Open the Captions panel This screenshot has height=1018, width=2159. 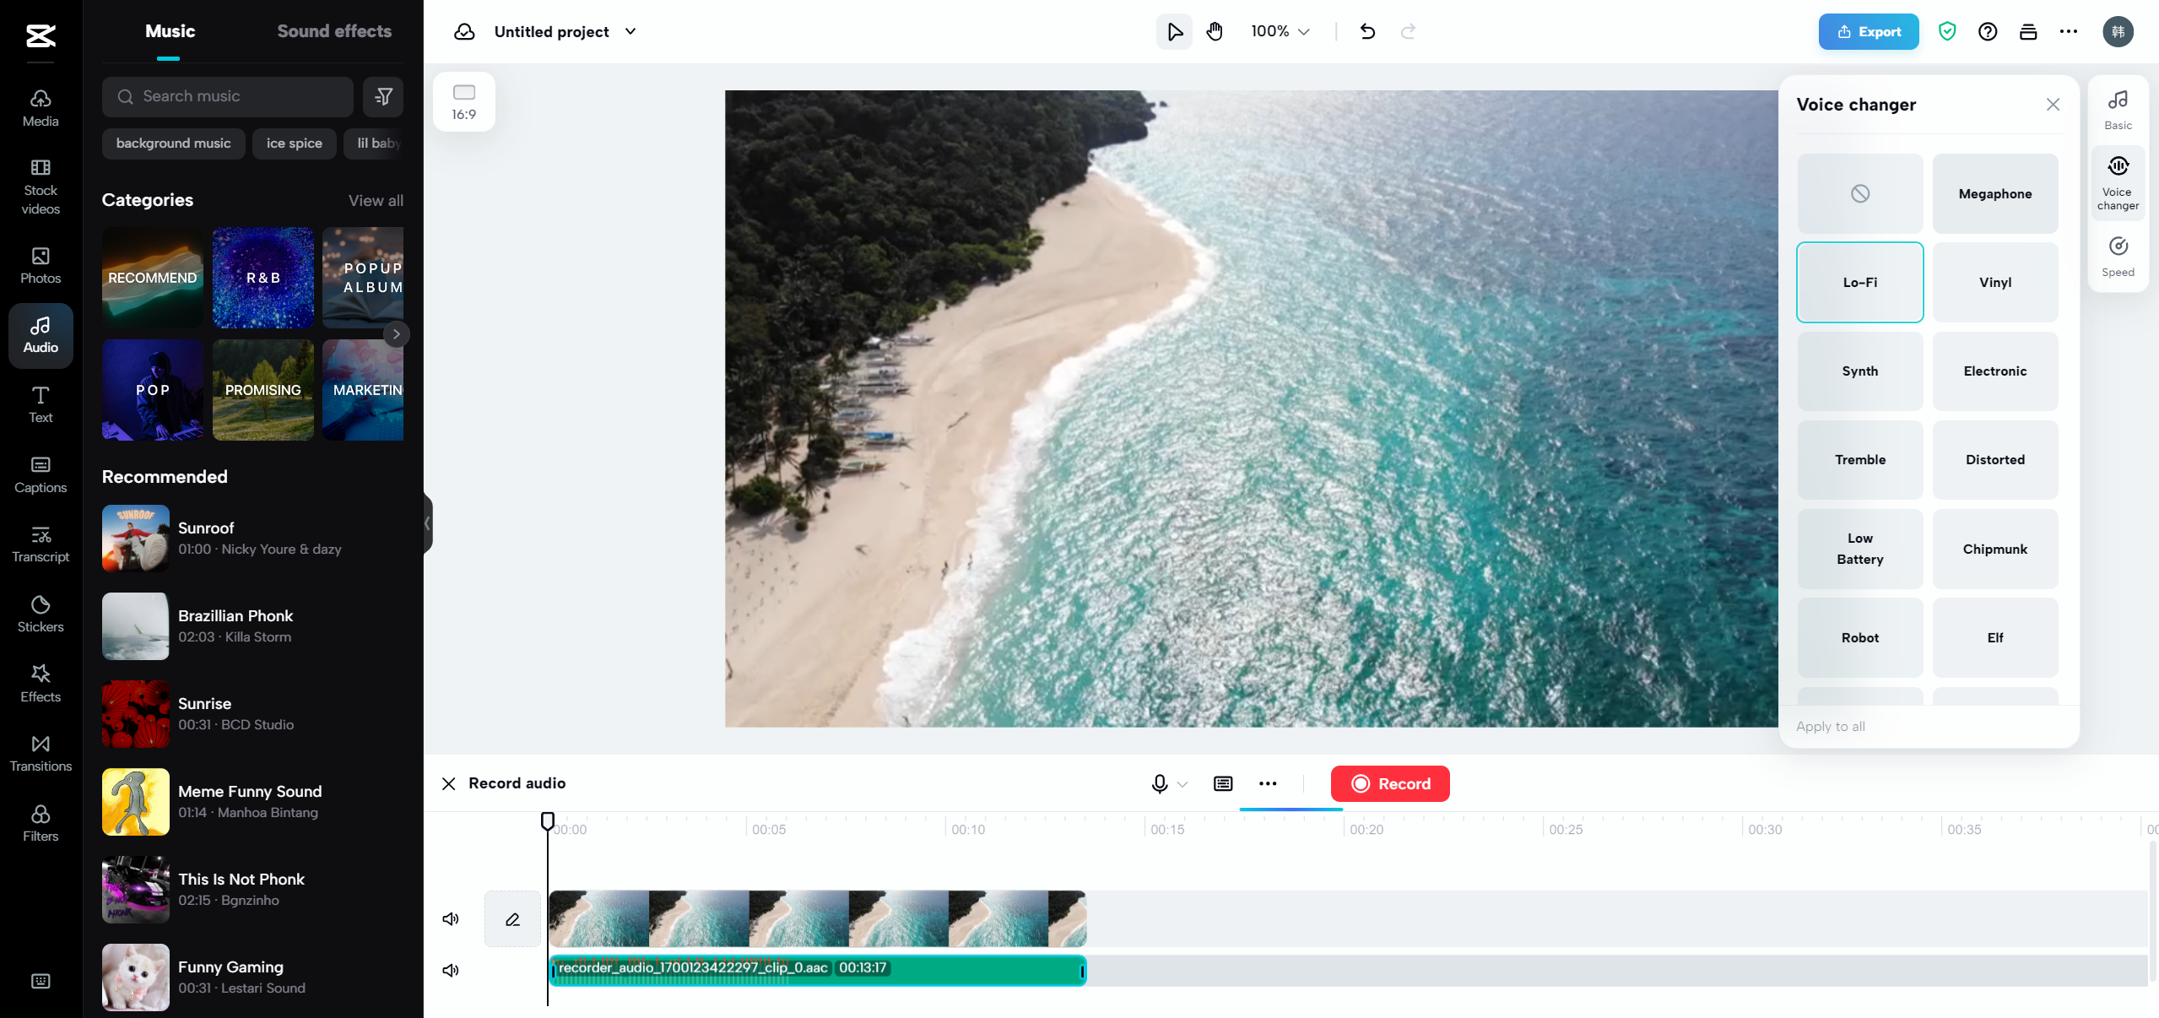pos(40,474)
